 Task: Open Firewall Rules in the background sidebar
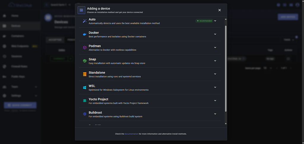pyautogui.click(x=20, y=67)
